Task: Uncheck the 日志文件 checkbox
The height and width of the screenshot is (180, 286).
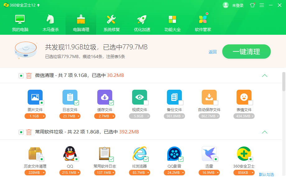Action: pyautogui.click(x=76, y=103)
